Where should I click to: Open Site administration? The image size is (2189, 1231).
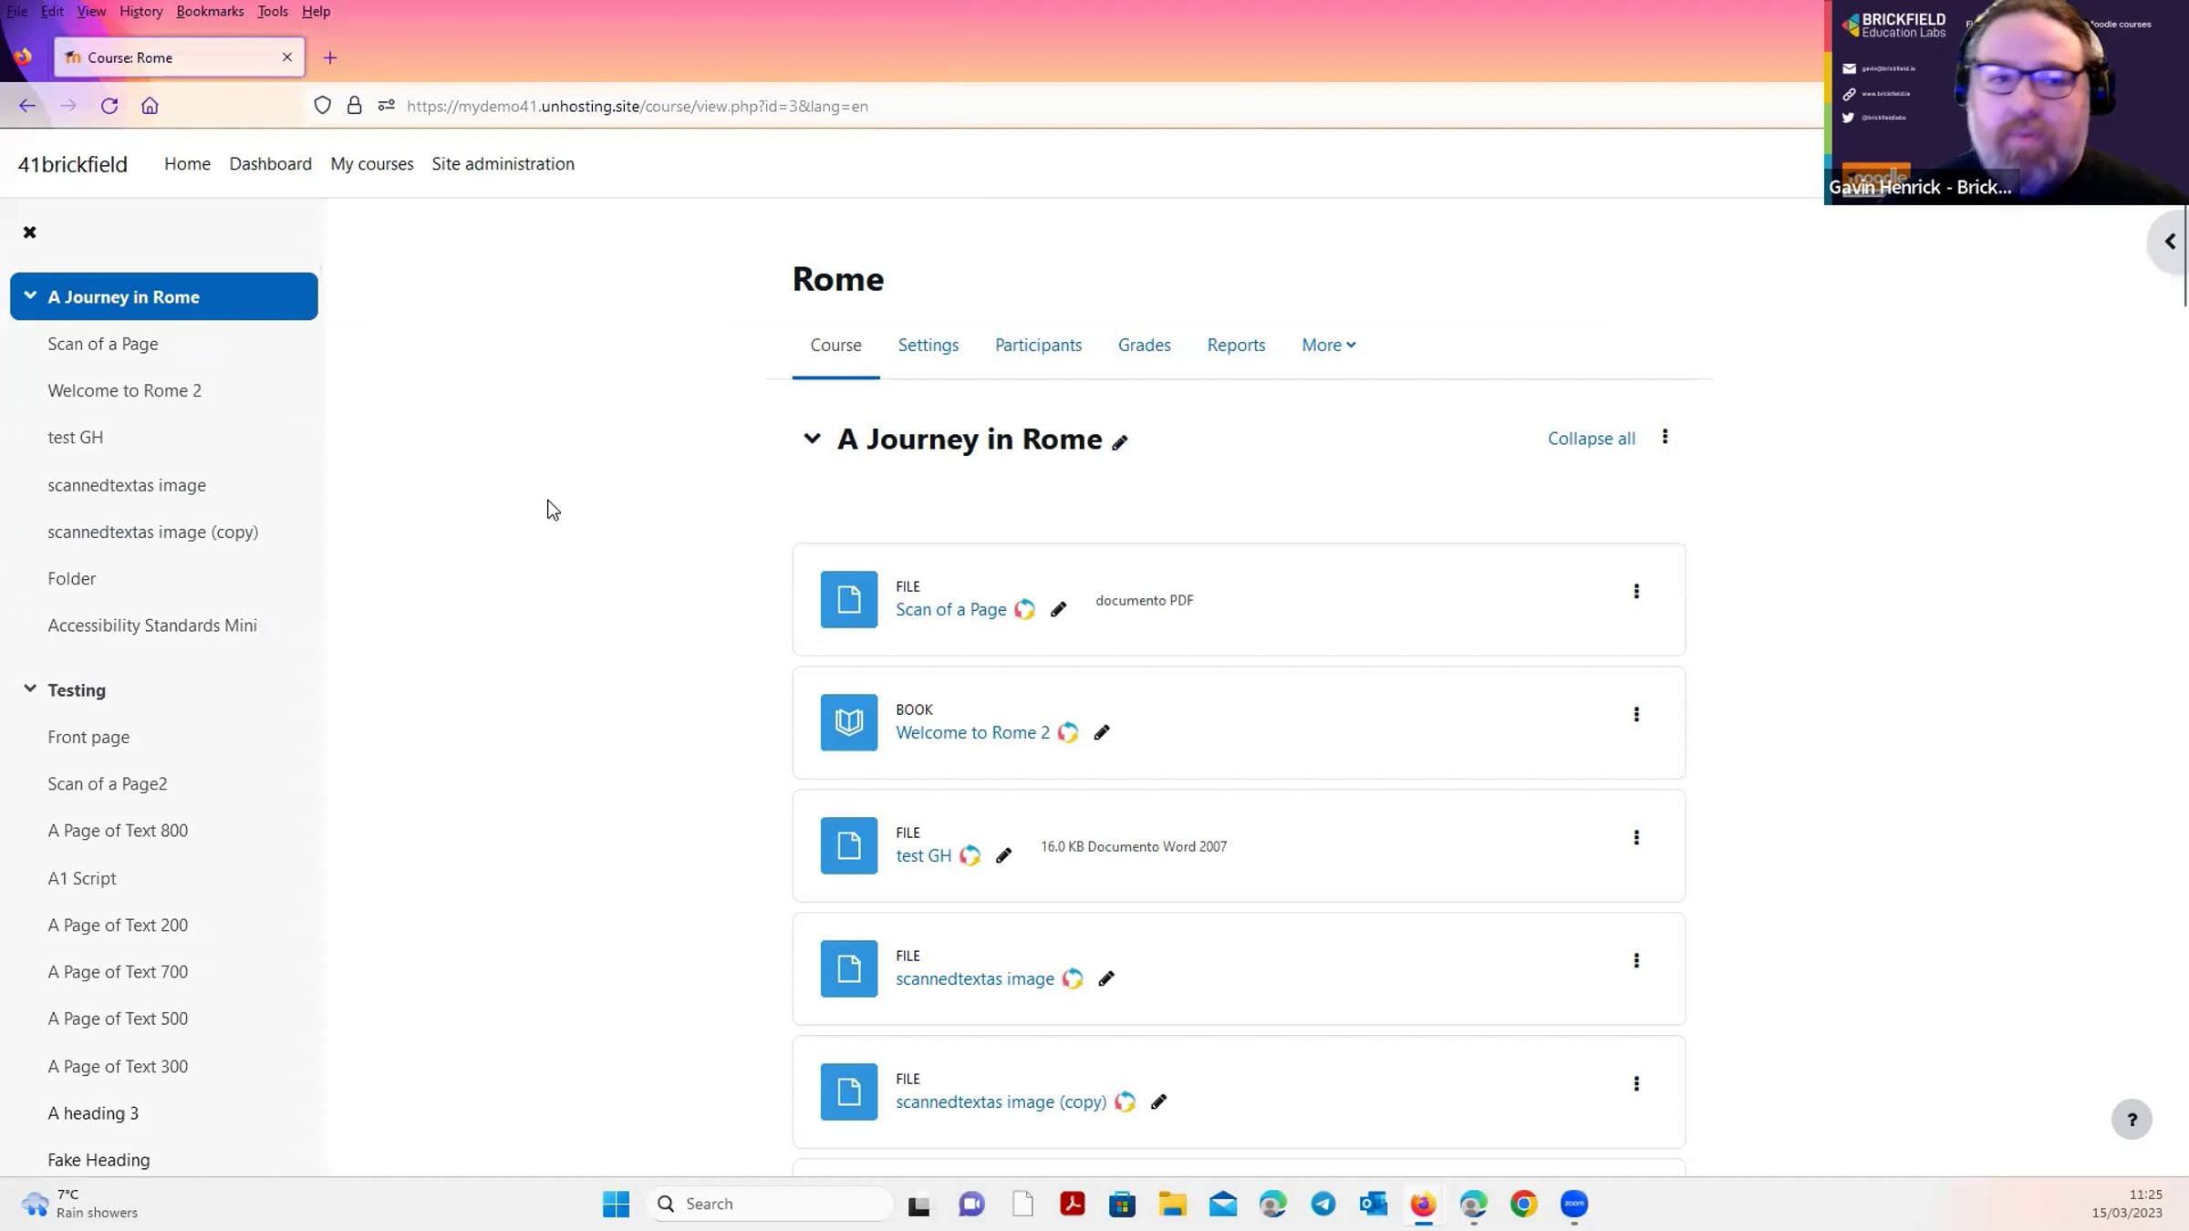click(x=503, y=164)
